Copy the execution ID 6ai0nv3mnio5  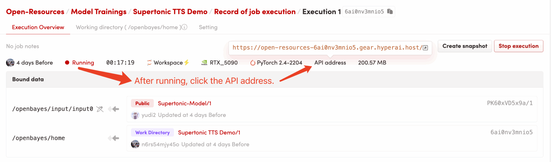click(x=390, y=11)
